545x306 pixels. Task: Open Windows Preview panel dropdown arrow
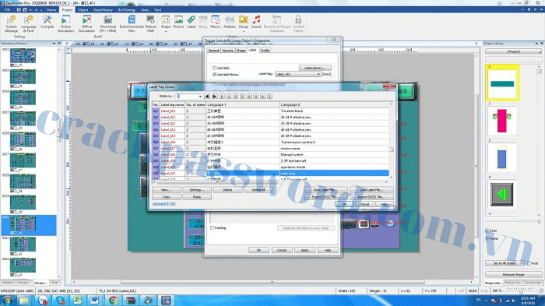54,44
